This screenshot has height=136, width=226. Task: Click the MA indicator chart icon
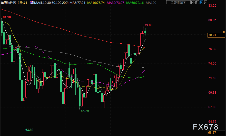point(32,3)
